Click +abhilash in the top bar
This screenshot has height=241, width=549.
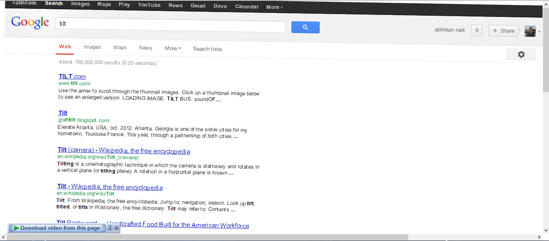(x=24, y=3)
